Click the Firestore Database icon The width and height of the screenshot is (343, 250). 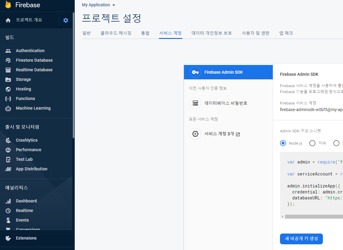click(x=8, y=60)
